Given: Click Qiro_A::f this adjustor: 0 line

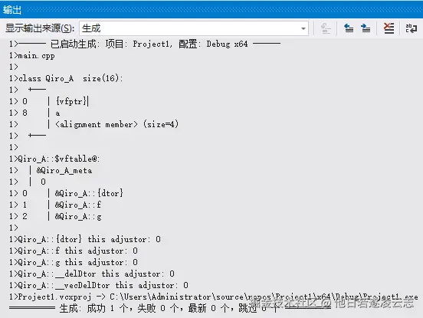Looking at the screenshot, I should [x=74, y=251].
